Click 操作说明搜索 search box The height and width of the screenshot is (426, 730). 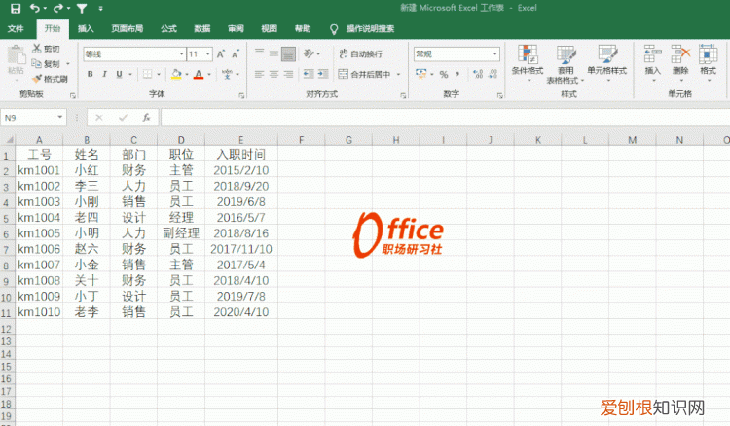370,29
